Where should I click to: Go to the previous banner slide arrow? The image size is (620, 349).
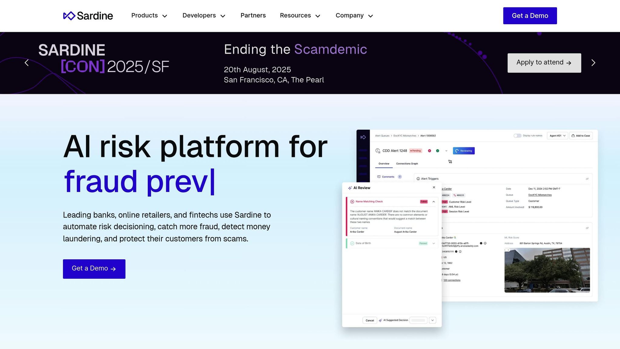[27, 63]
